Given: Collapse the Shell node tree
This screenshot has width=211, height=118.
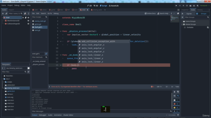Looking at the screenshot, I should 2,17.
